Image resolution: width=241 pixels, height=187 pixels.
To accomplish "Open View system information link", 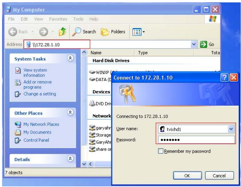I will [x=35, y=73].
